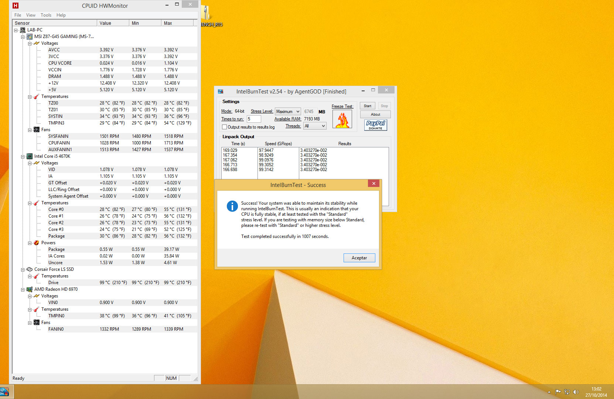This screenshot has height=399, width=614.
Task: Collapse the motherboard Fans node
Action: (30, 130)
